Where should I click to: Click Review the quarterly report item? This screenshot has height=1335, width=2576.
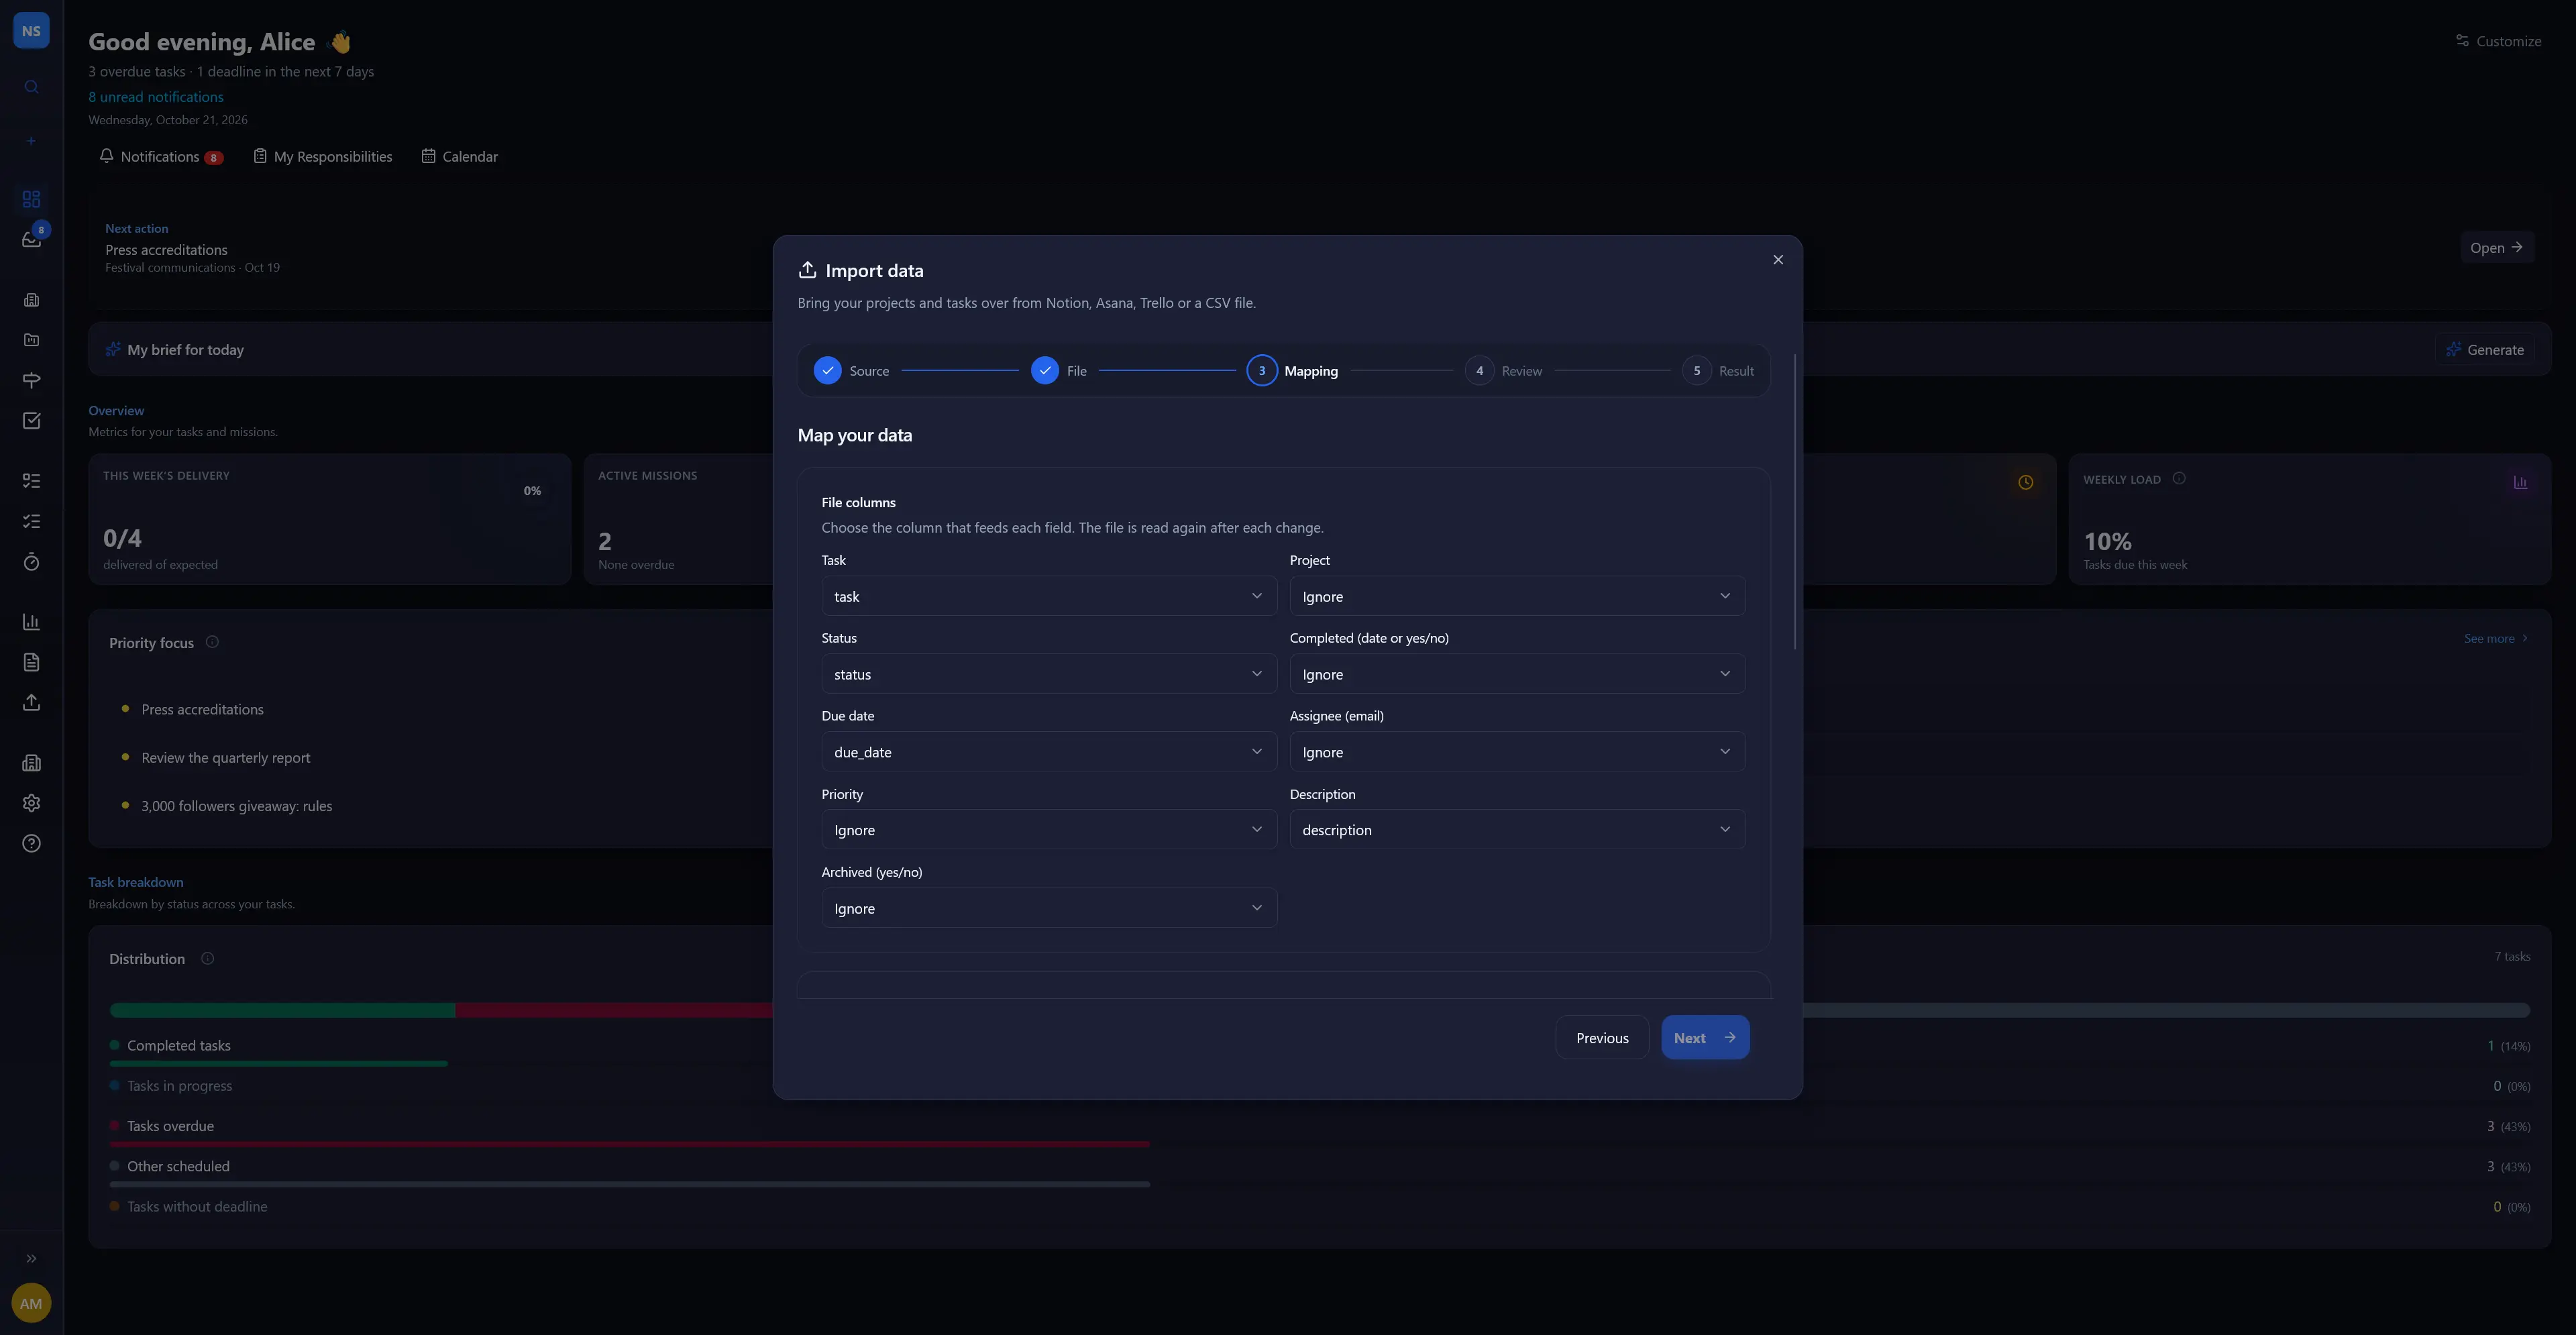(226, 758)
